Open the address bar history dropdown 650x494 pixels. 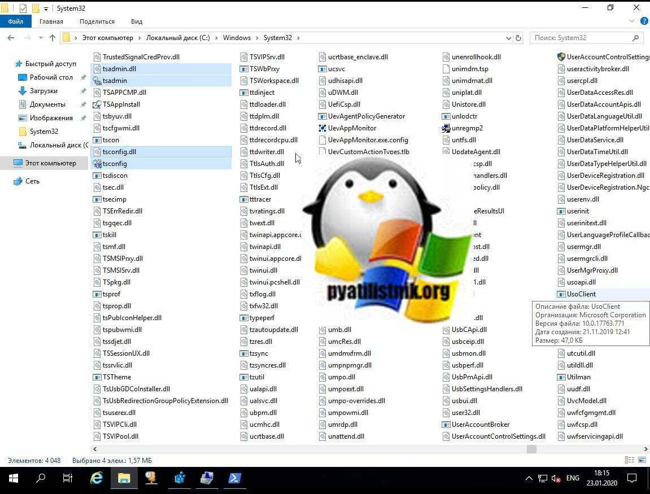pyautogui.click(x=508, y=38)
